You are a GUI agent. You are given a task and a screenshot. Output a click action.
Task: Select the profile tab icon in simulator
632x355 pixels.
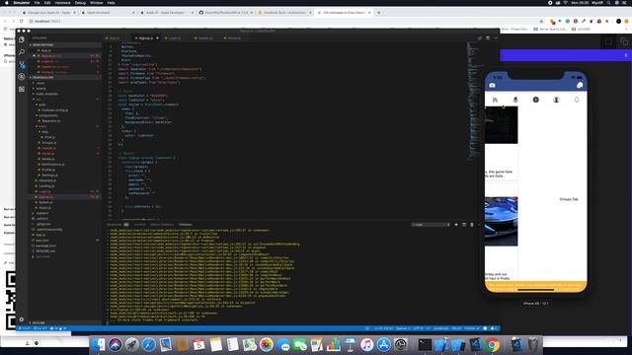click(556, 100)
